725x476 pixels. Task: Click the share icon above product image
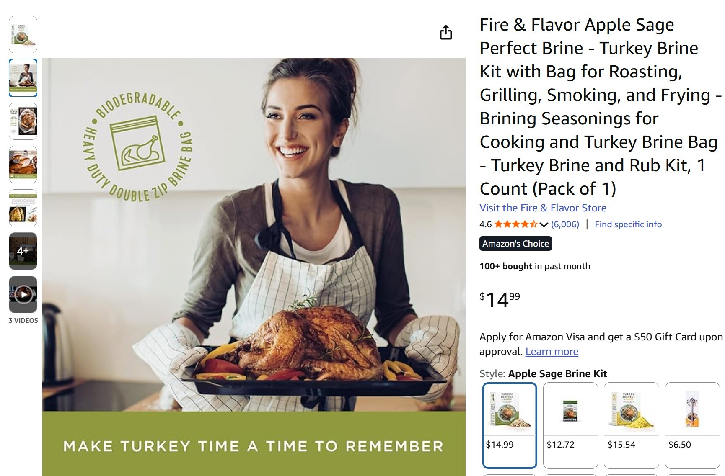pos(445,32)
